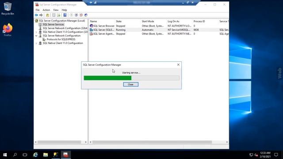Click the Export List toolbar icon
Viewport: 283px width, 159px height.
[x=58, y=15]
